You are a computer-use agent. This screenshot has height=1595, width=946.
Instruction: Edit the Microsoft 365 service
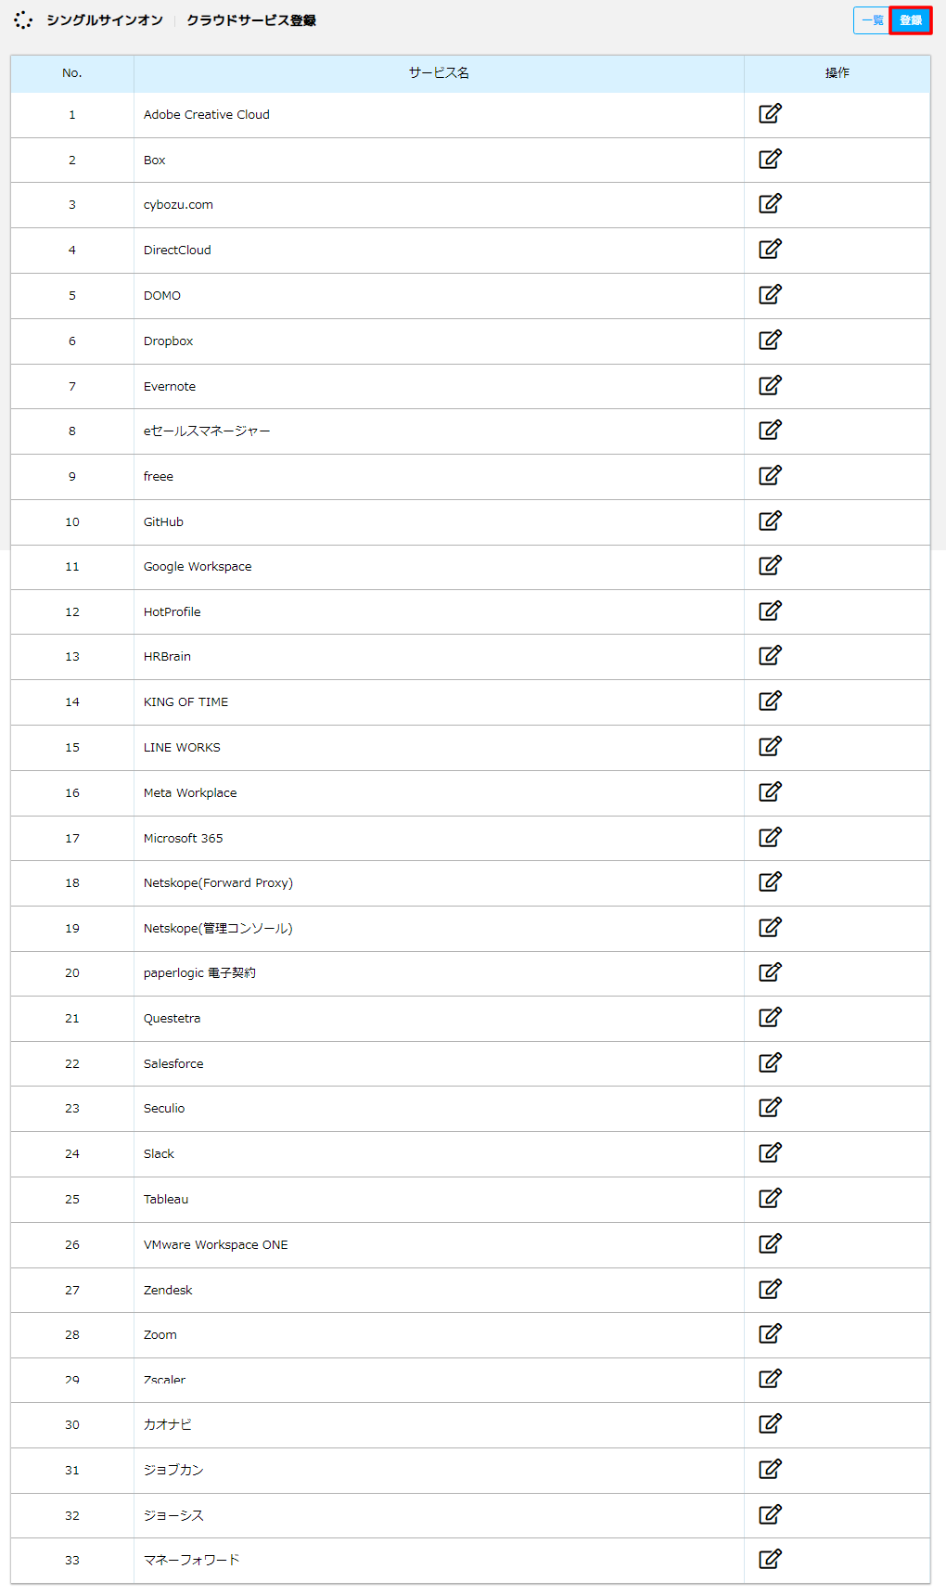[x=771, y=837]
